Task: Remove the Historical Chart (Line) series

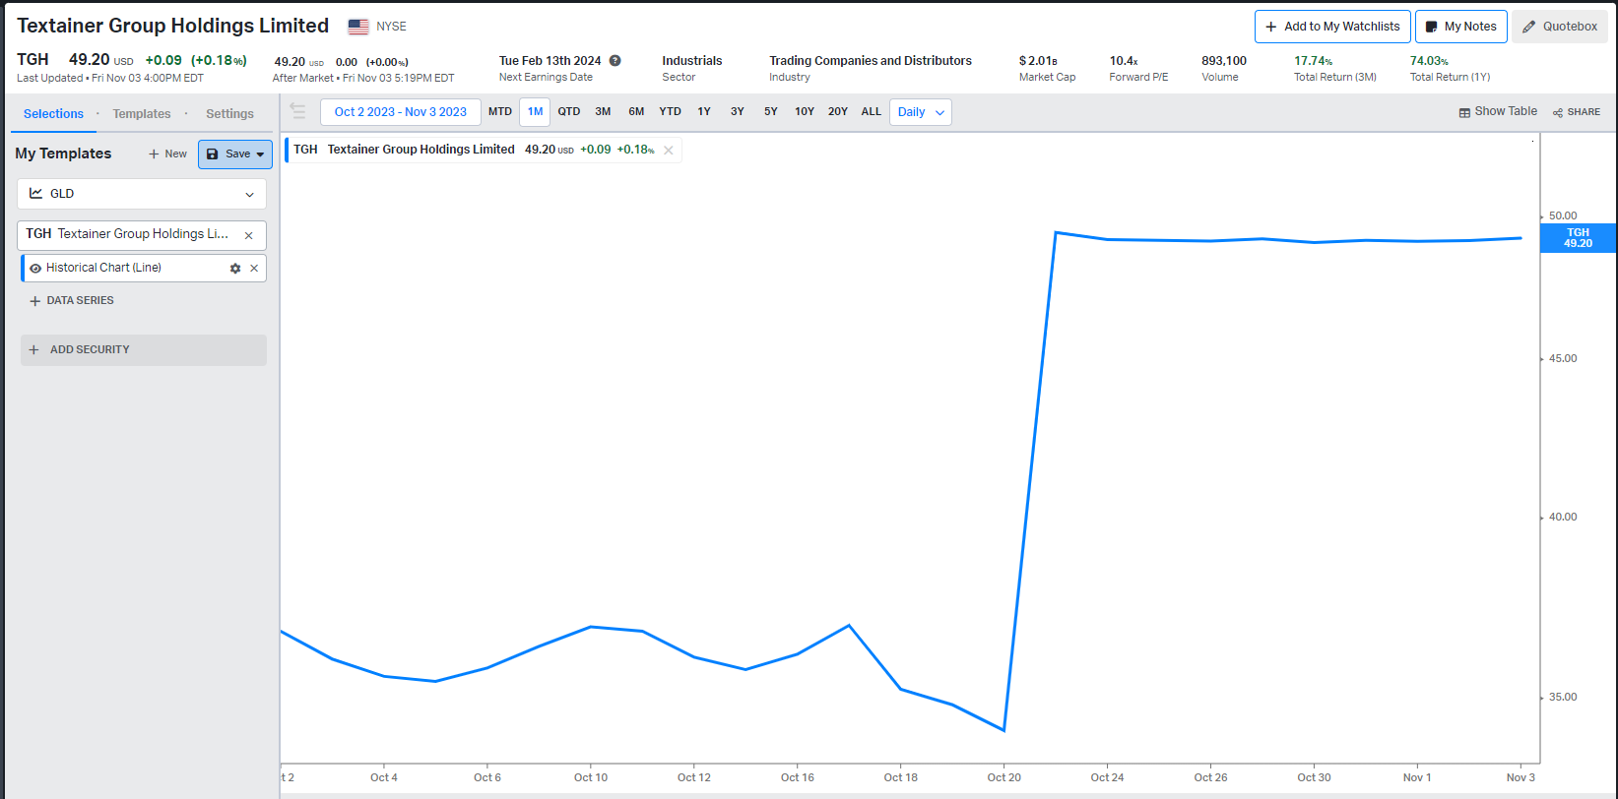Action: [x=254, y=268]
